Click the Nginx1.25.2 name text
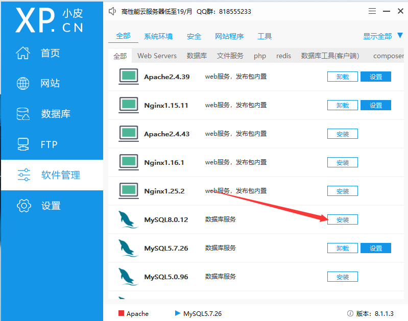 tap(164, 191)
